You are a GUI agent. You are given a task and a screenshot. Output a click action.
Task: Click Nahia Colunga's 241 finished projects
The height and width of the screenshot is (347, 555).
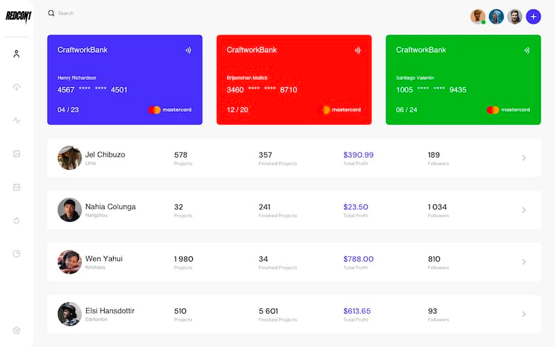(x=264, y=207)
